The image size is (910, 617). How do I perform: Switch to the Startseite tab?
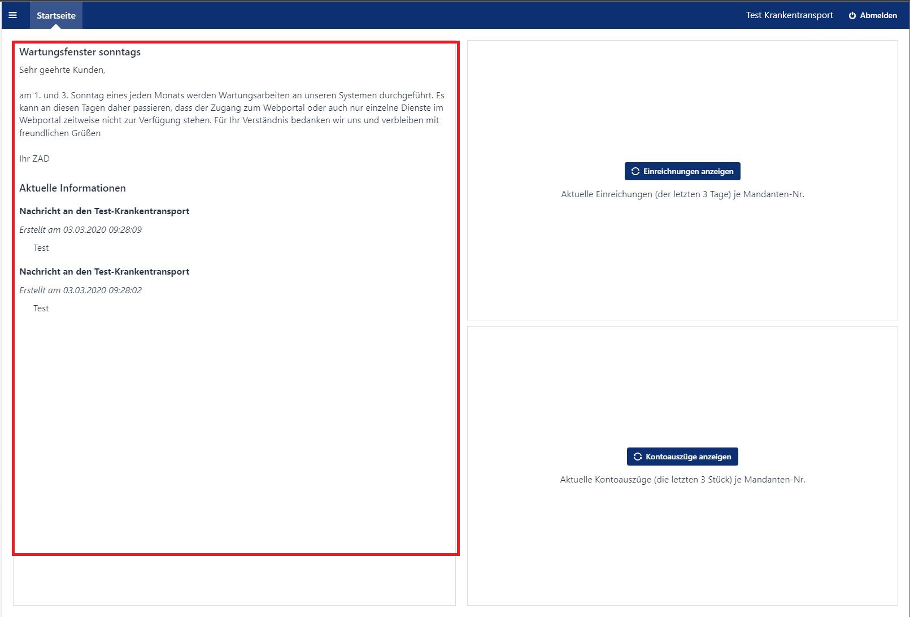click(56, 16)
